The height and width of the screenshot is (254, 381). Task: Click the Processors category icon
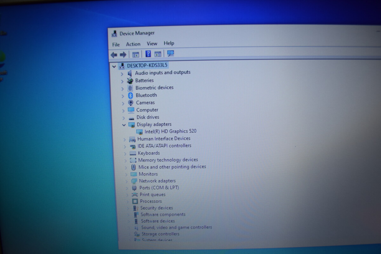(135, 201)
